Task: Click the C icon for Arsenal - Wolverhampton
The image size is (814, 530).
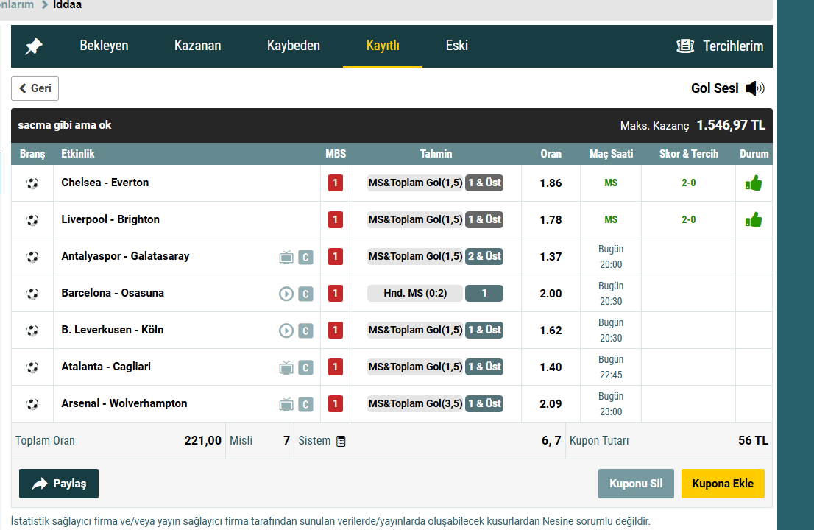Action: [305, 404]
